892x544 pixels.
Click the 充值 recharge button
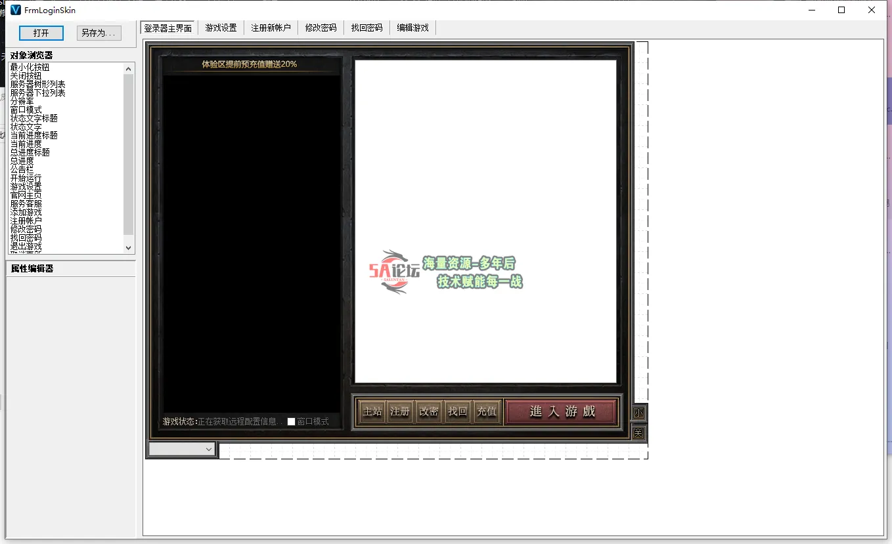click(487, 411)
